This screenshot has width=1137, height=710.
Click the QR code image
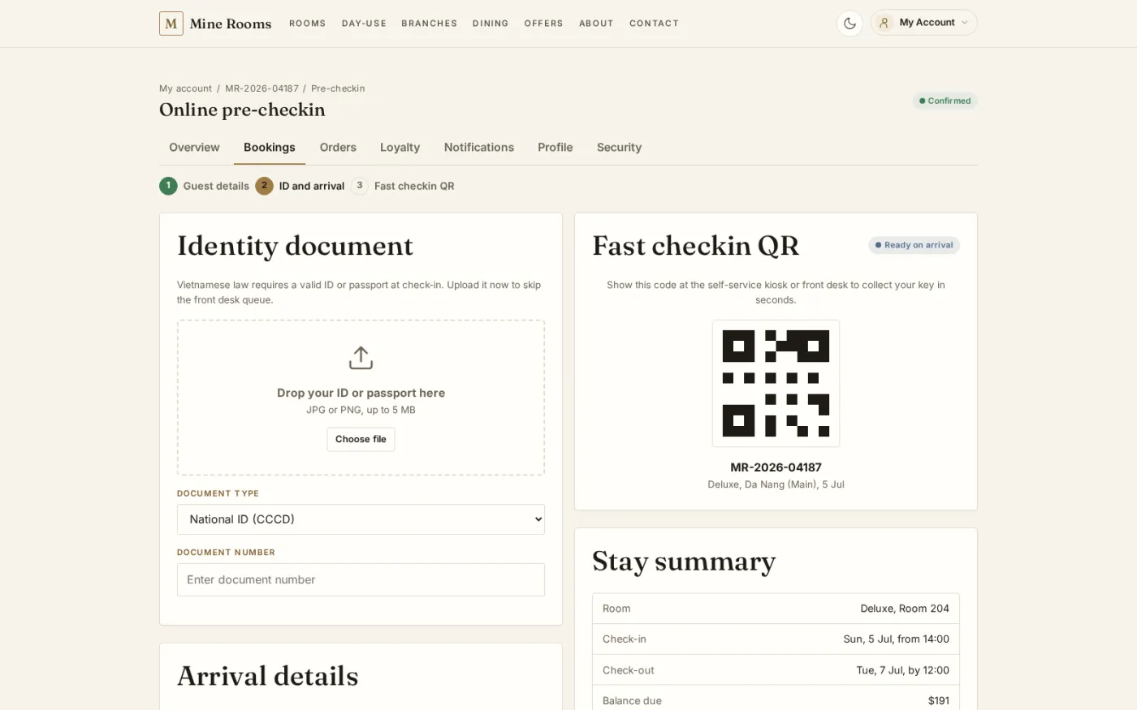pyautogui.click(x=776, y=383)
